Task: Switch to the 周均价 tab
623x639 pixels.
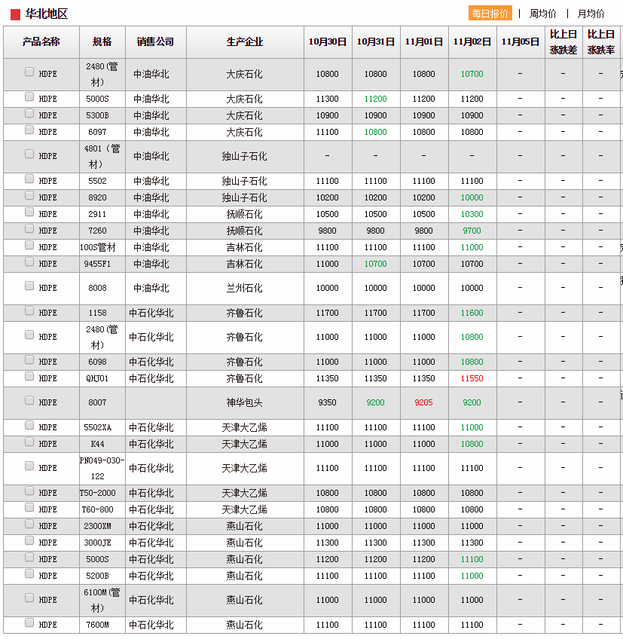Action: click(x=542, y=14)
